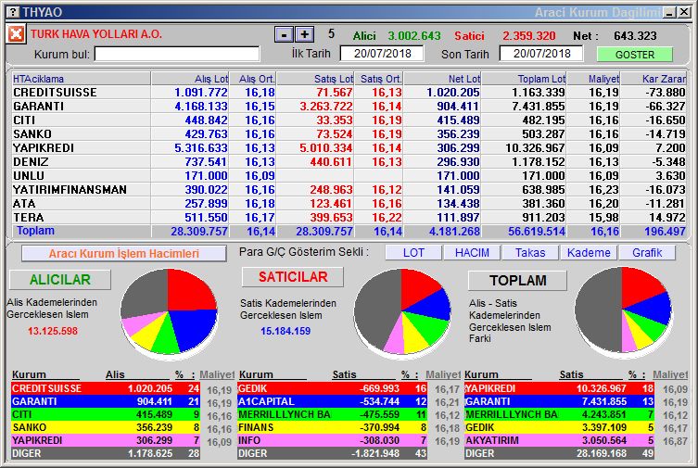Click the pink YAPIKREDI buyer legend row

click(x=106, y=440)
